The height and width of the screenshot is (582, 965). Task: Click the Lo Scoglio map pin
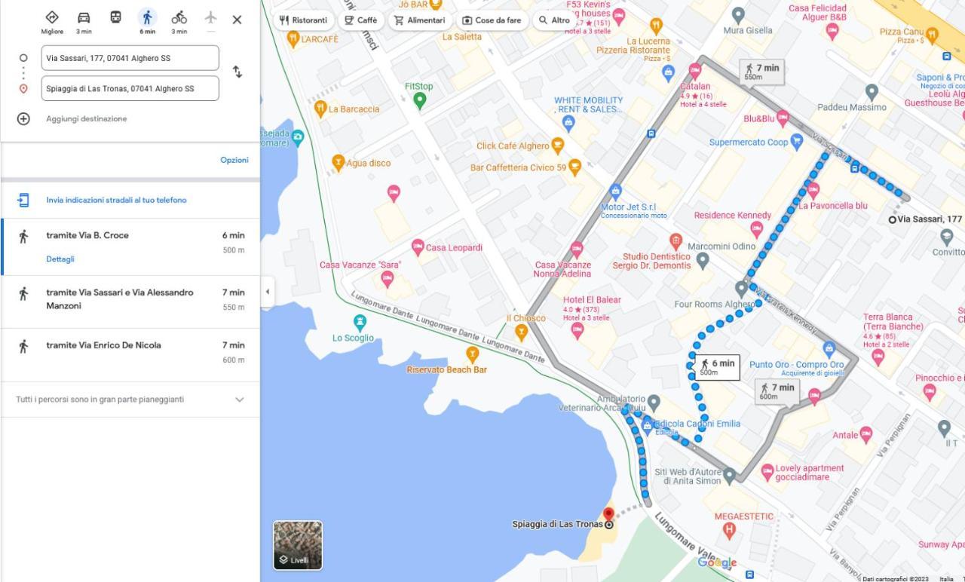click(360, 323)
